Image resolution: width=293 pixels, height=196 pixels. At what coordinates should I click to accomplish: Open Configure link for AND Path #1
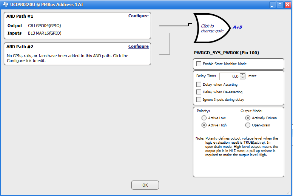(139, 16)
